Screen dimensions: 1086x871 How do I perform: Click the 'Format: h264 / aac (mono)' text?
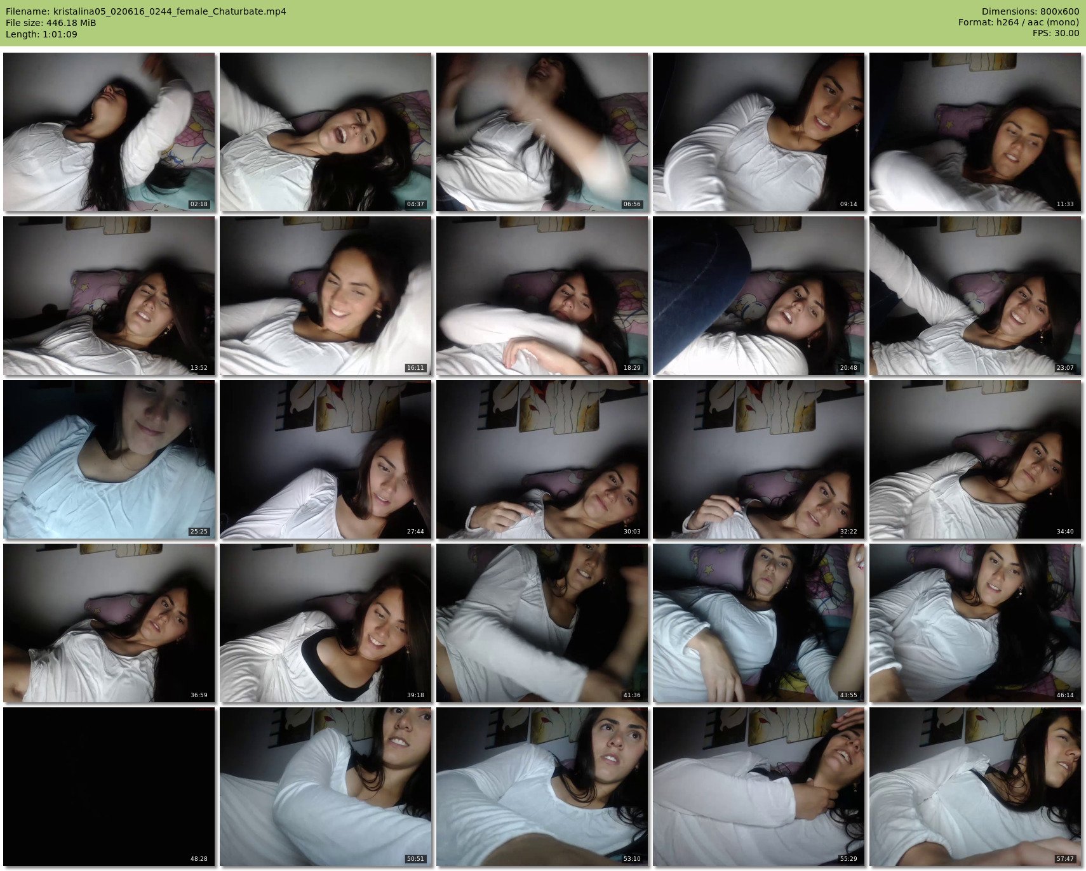(x=1019, y=23)
